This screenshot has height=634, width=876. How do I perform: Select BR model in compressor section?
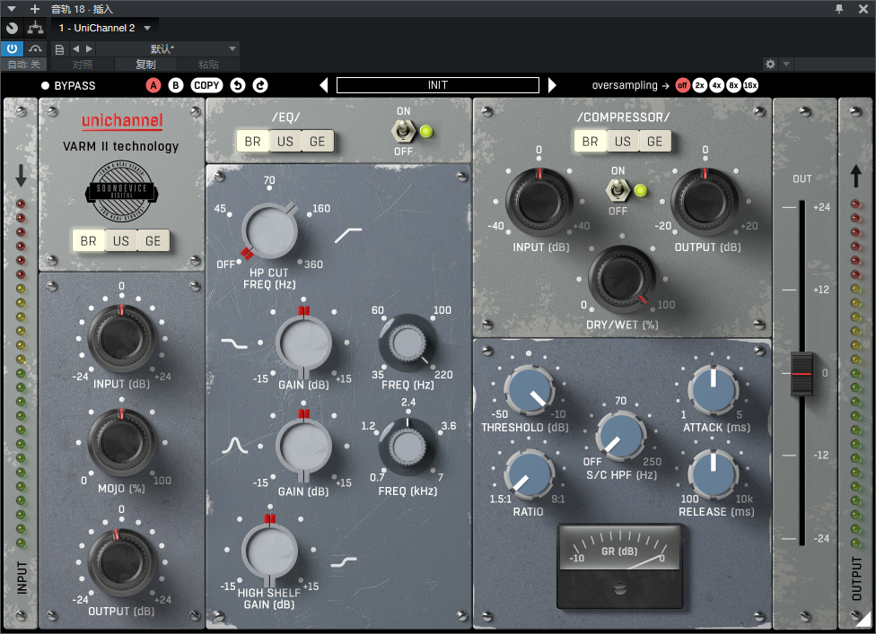tap(590, 142)
